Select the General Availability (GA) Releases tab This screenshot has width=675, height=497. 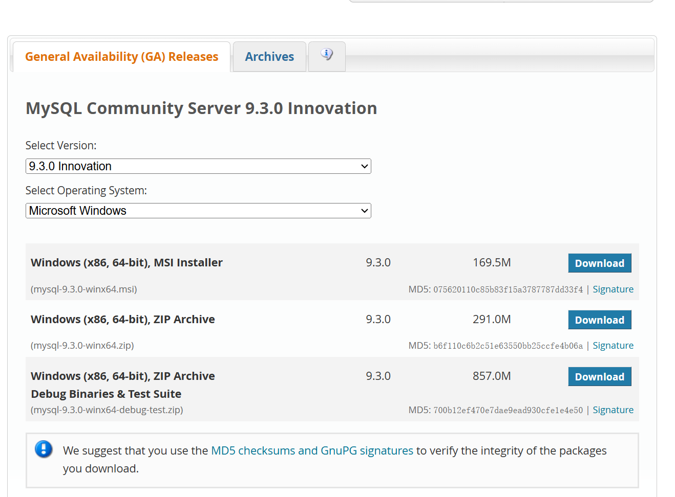121,56
